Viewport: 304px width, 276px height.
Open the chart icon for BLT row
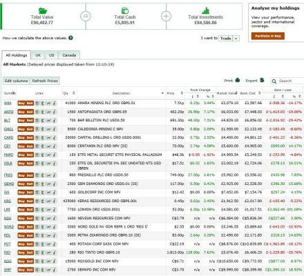[x=48, y=120]
